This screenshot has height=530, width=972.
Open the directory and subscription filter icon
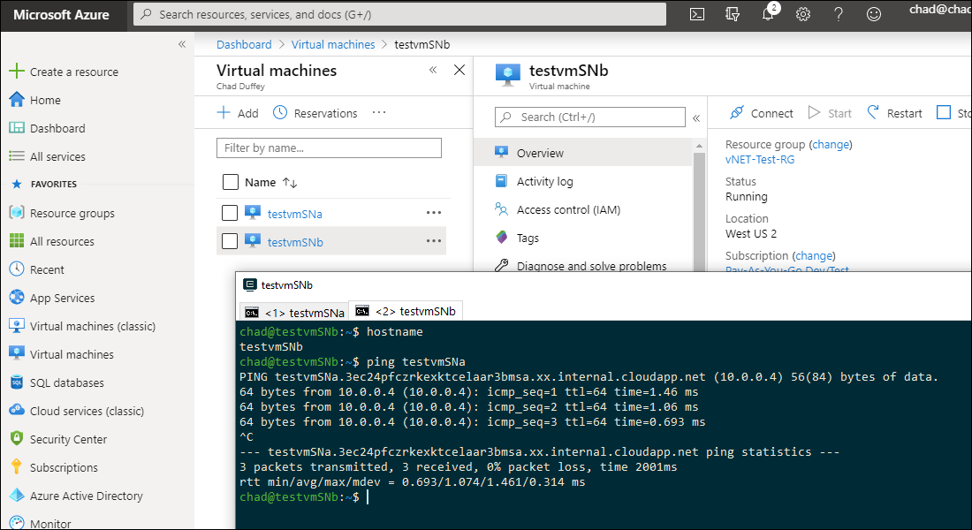pyautogui.click(x=733, y=14)
